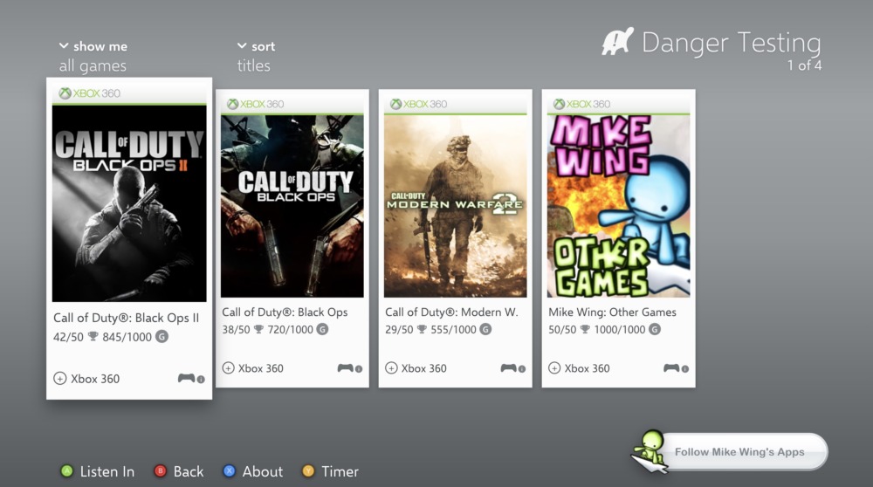Click the Danger Testing turtle logo icon
873x487 pixels.
[617, 42]
